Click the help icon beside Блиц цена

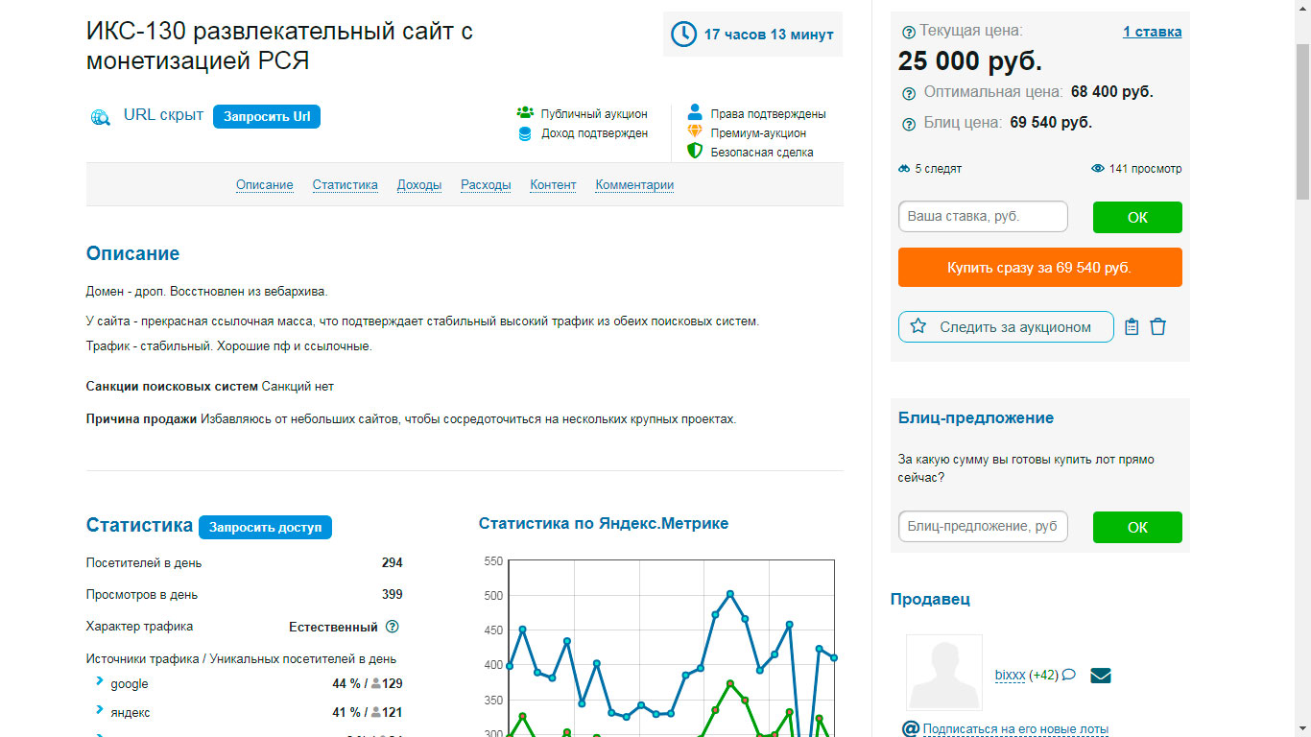[909, 124]
